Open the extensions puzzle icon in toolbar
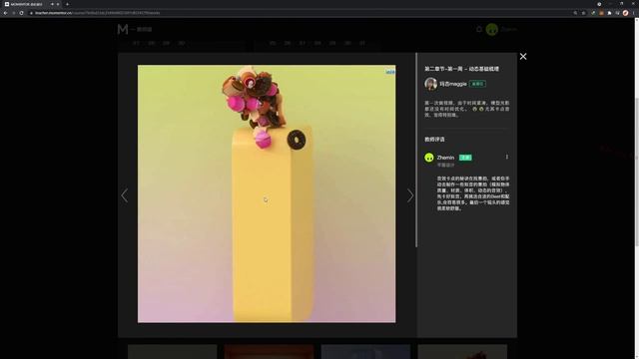The height and width of the screenshot is (359, 639). point(609,13)
